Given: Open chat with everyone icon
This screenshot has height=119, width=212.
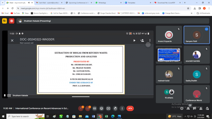Looking at the screenshot, I should 194,108.
